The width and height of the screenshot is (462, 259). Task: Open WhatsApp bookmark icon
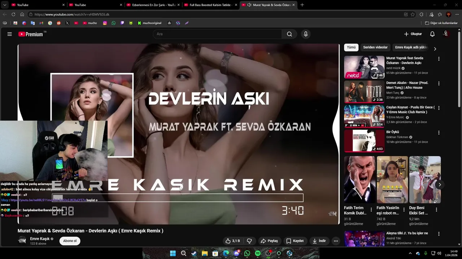114,23
